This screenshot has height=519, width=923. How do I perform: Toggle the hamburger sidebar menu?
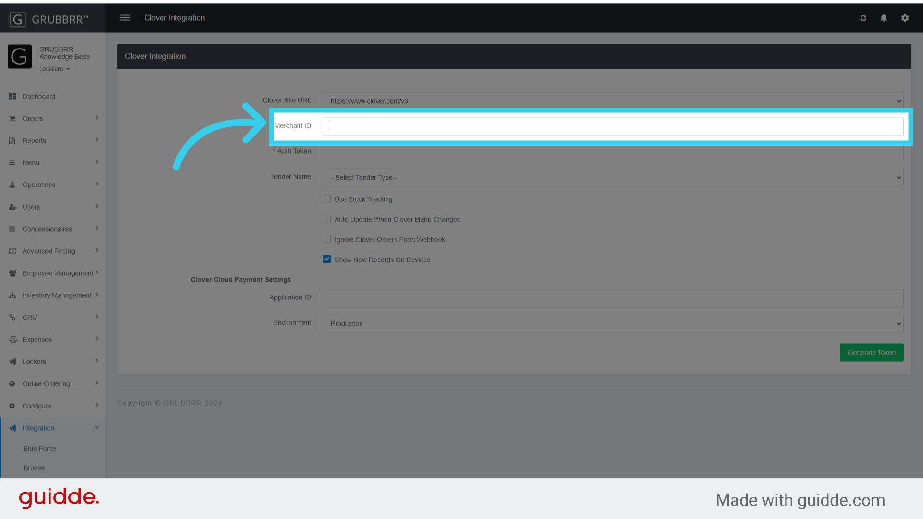(125, 18)
